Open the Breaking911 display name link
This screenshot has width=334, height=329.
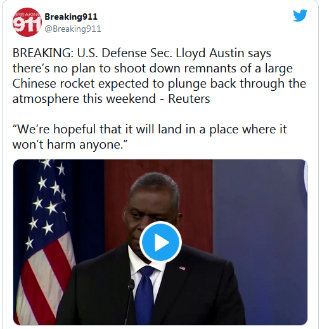(71, 17)
